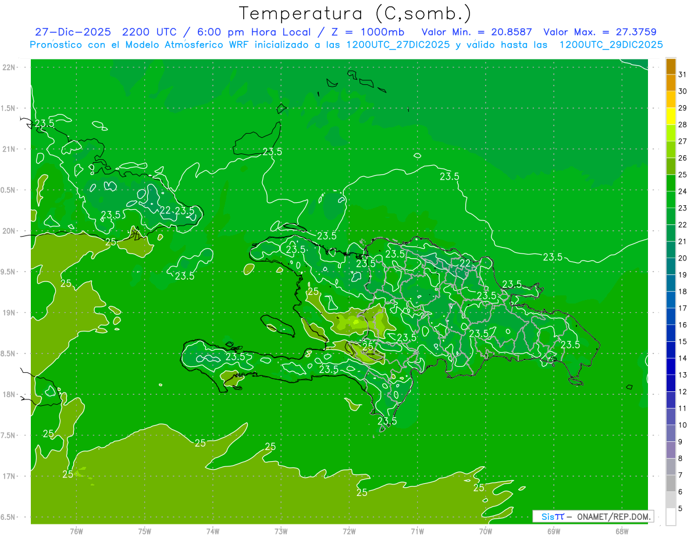Image resolution: width=698 pixels, height=539 pixels.
Task: Click the "17N" latitude axis label
Action: point(9,476)
